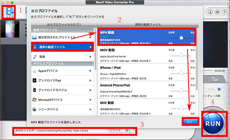Open the user account icon
The image size is (230, 140).
[210, 12]
